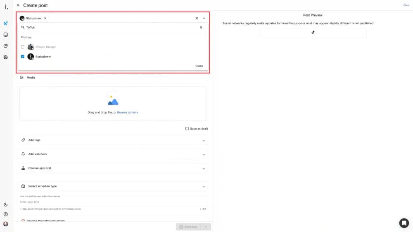Click the Clear link at top right
413x232 pixels.
(x=406, y=5)
